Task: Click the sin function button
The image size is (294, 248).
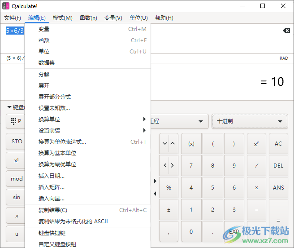Action: 16,197
